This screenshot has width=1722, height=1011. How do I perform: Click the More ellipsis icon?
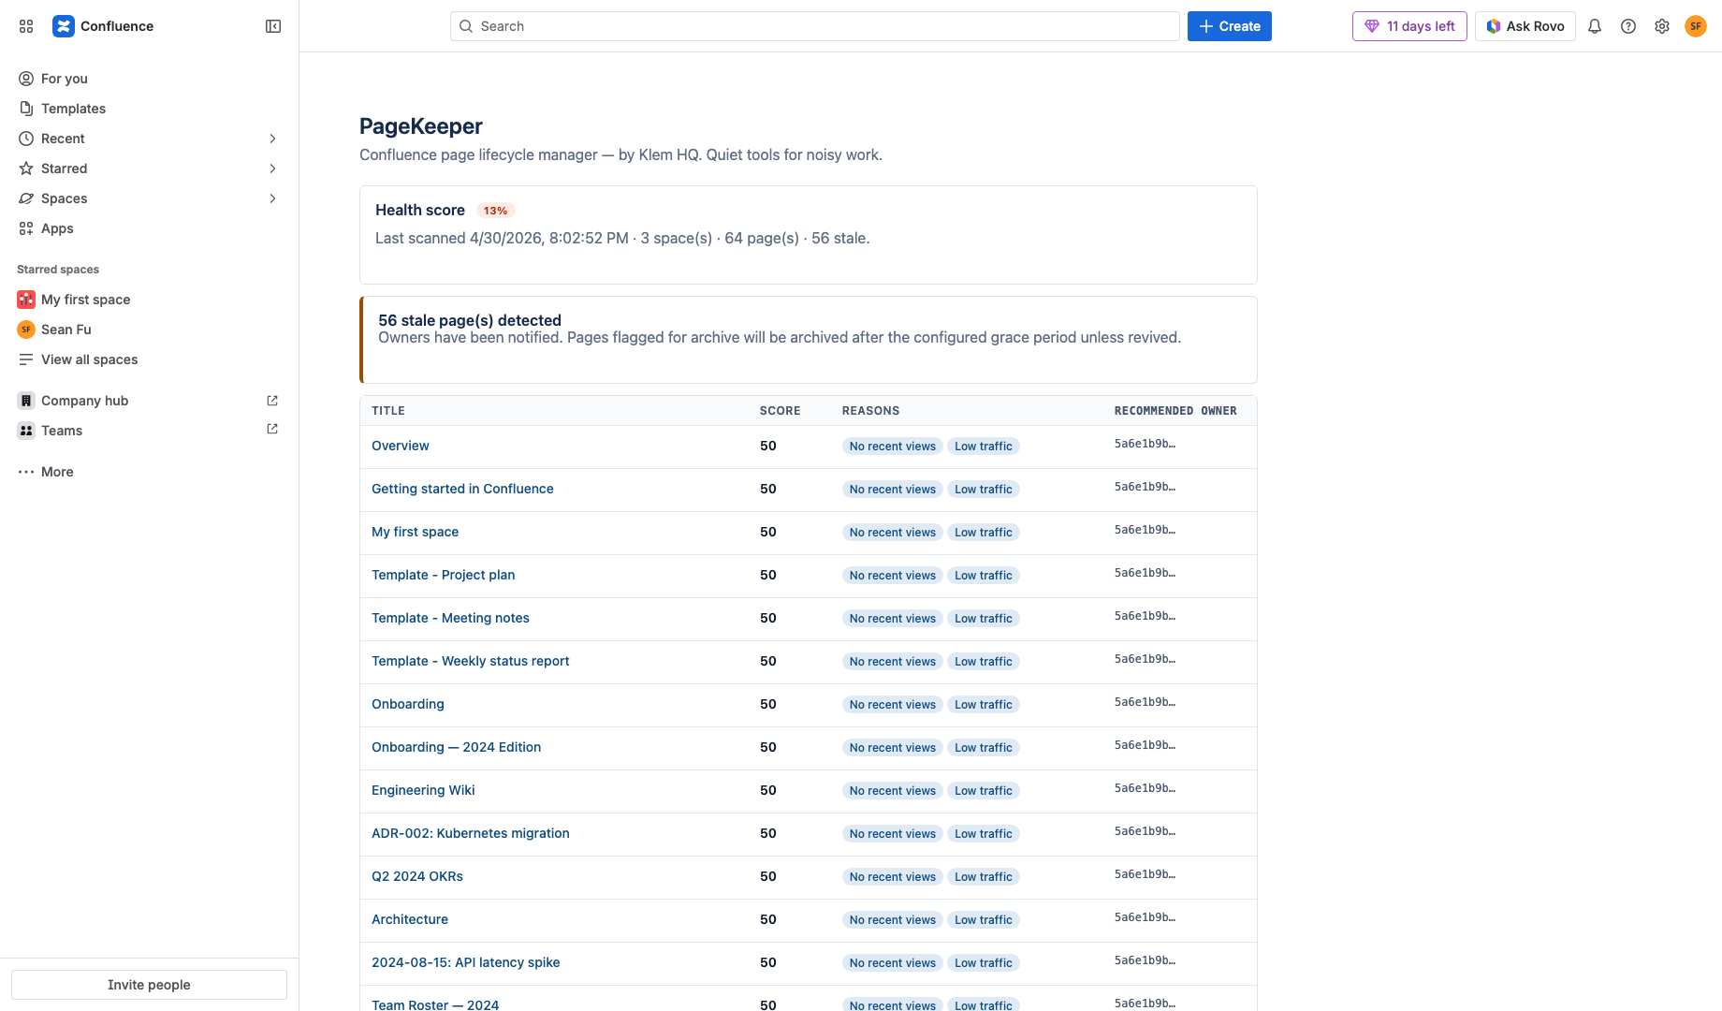pos(26,472)
